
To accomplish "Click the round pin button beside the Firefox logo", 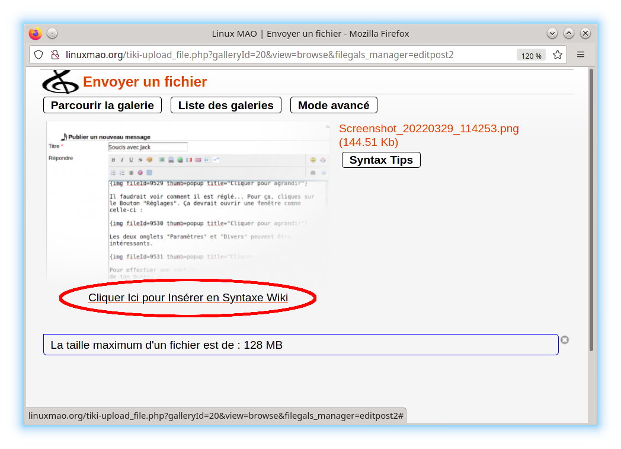I will [52, 33].
